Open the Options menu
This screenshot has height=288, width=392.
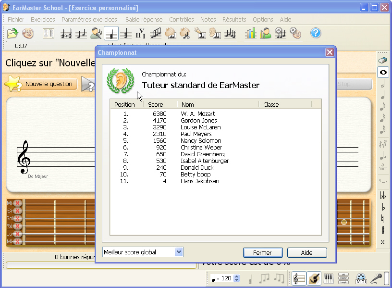pyautogui.click(x=263, y=20)
